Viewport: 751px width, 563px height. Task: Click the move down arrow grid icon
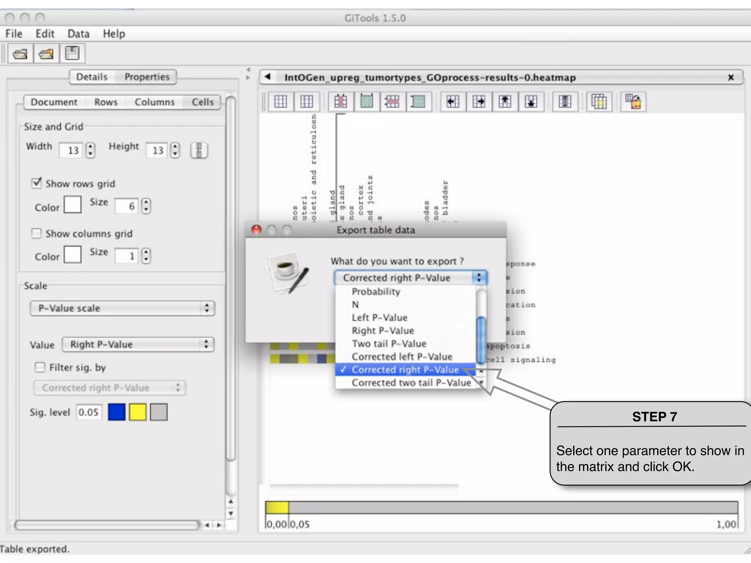click(x=531, y=101)
